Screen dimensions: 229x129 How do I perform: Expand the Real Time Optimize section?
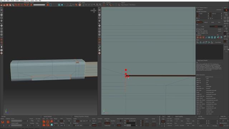[x=197, y=31]
